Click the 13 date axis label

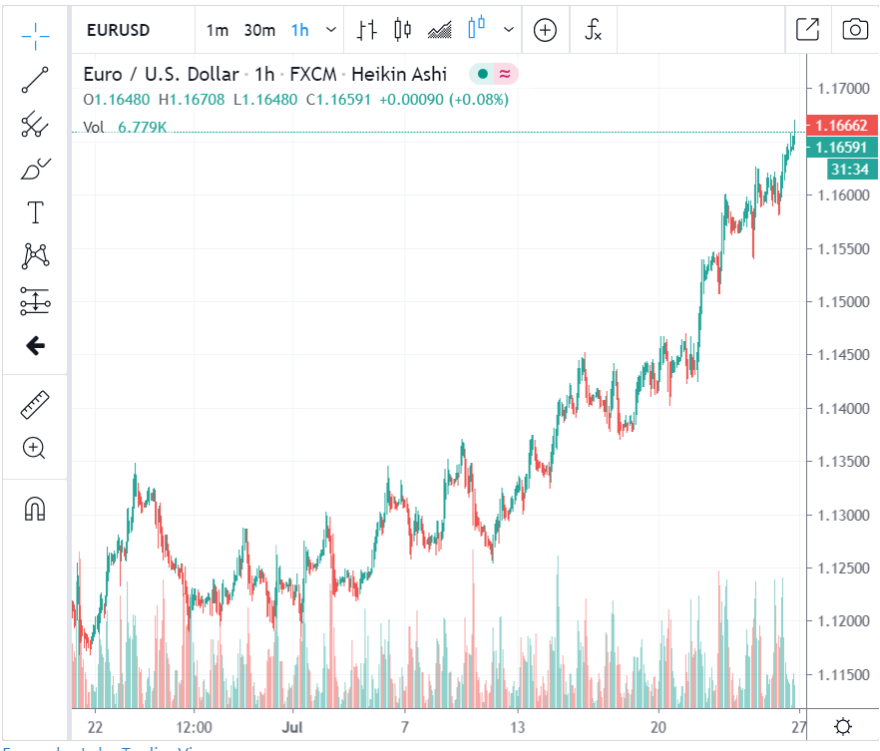(517, 727)
